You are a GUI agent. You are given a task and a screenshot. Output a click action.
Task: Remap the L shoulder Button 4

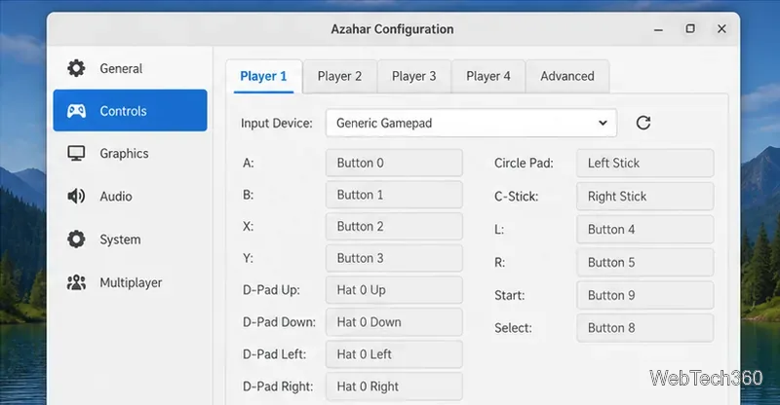[x=645, y=229]
